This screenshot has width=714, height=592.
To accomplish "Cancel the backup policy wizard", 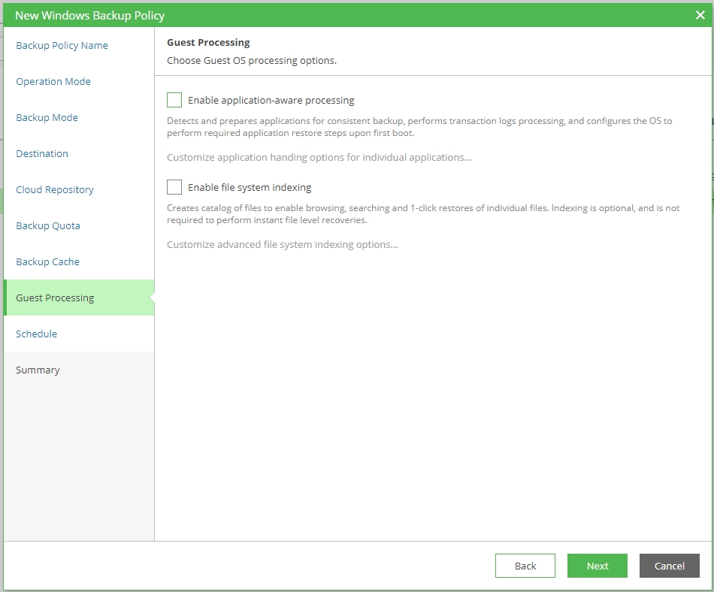I will coord(669,566).
